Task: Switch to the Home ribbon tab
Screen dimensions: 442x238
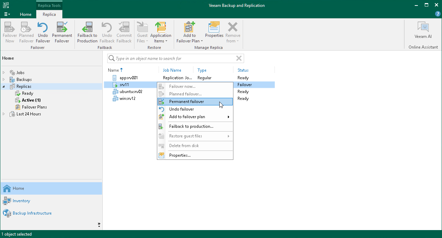Action: pyautogui.click(x=26, y=14)
